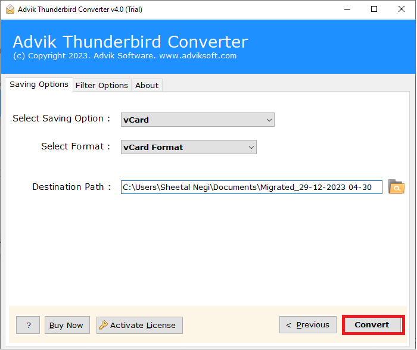This screenshot has height=350, width=417.
Task: Open the Select Format dropdown
Action: tap(189, 147)
